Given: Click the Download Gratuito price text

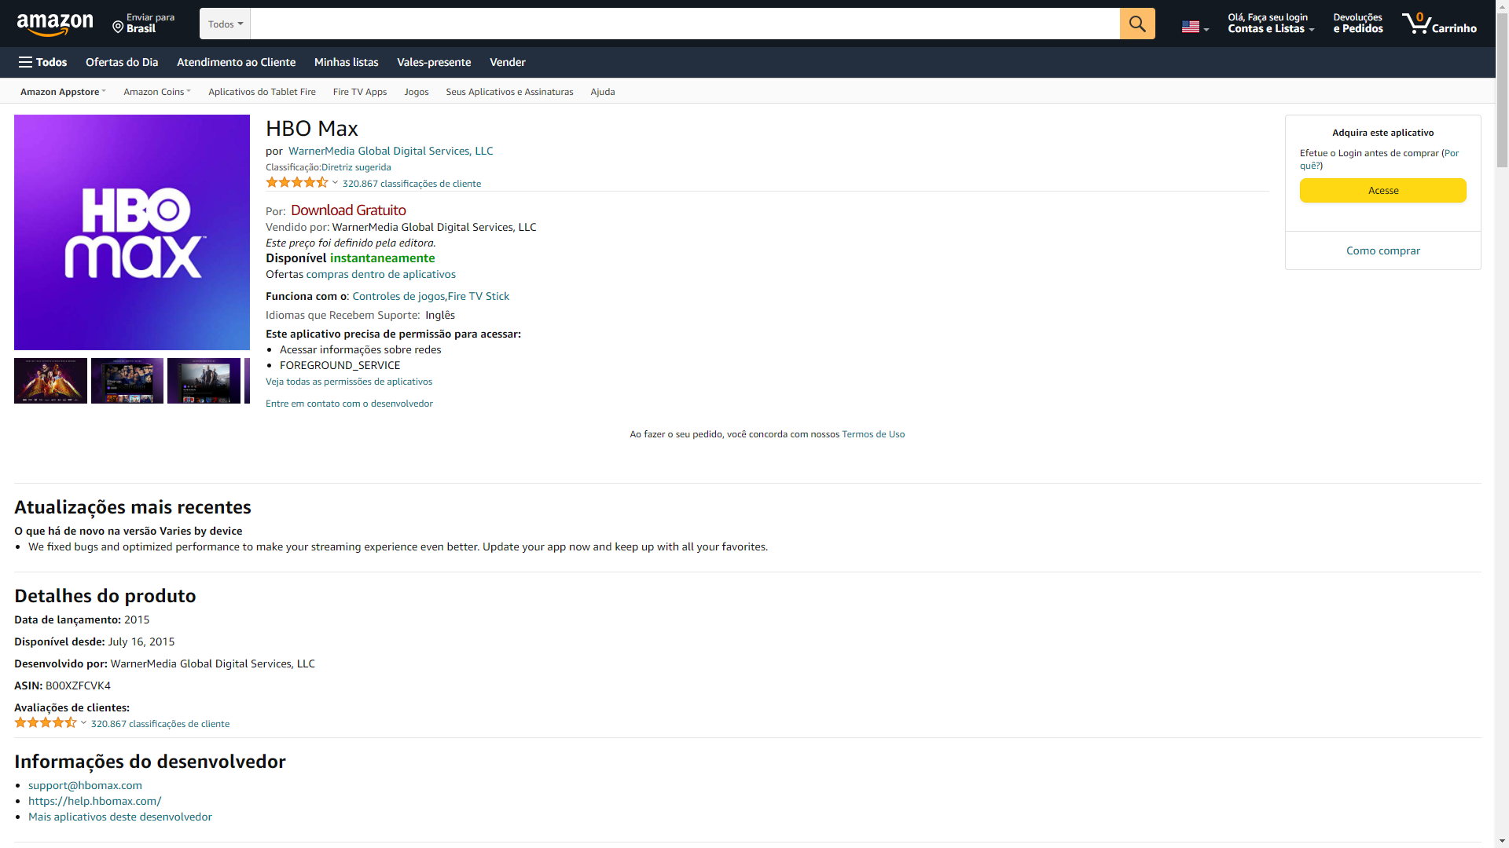Looking at the screenshot, I should (x=348, y=210).
